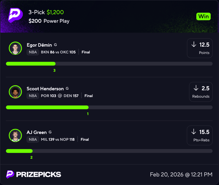The height and width of the screenshot is (185, 219).
Task: Click Scoot Henderson's rebounds progress bar
Action: [x=109, y=107]
